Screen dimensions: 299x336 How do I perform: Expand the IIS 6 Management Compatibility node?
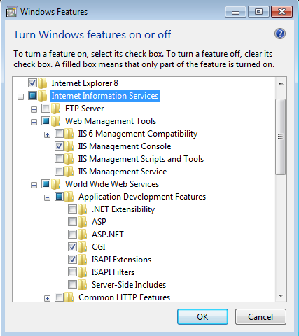coord(47,134)
